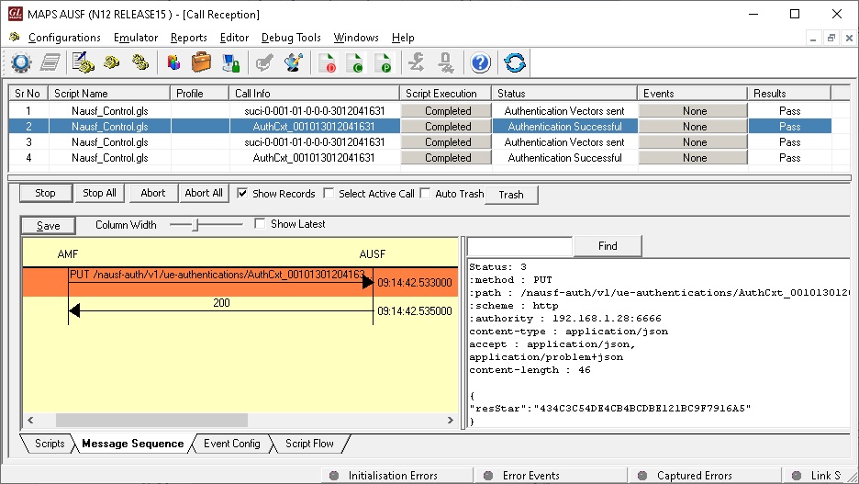
Task: Click the Captured Errors status indicator
Action: 685,475
